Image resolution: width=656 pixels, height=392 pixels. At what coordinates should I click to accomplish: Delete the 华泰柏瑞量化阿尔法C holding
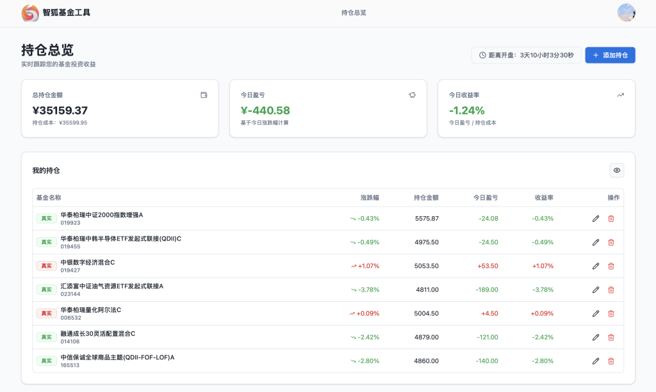[611, 313]
